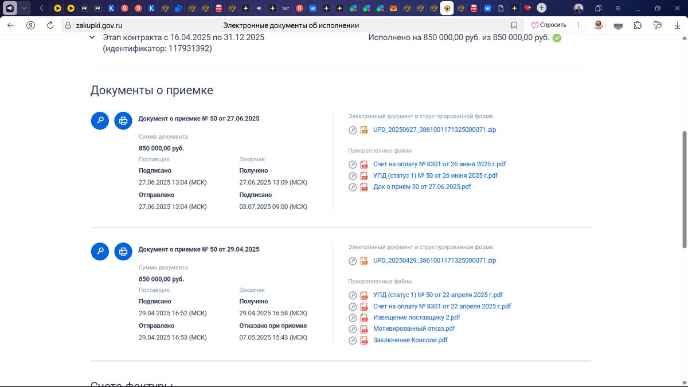
Task: Click the green checkmark next to executed amount
Action: [x=556, y=38]
